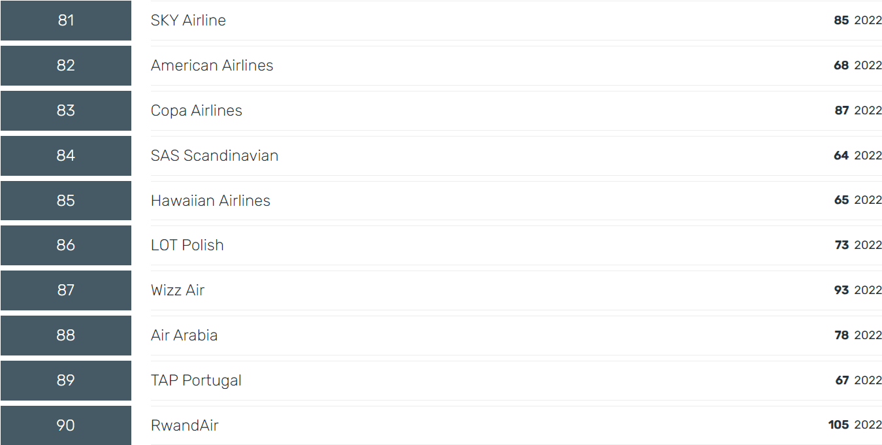Click the rank 82 box
882x445 pixels.
(x=66, y=65)
